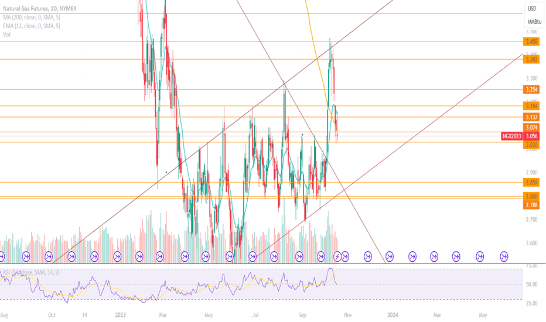Viewport: 546px width, 322px height.
Task: Open the rollover marker above the Nov label
Action: click(x=344, y=257)
